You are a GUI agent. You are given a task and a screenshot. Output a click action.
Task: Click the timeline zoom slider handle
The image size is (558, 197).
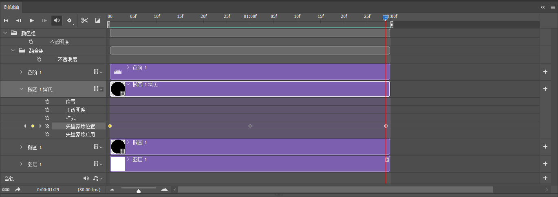pos(139,190)
